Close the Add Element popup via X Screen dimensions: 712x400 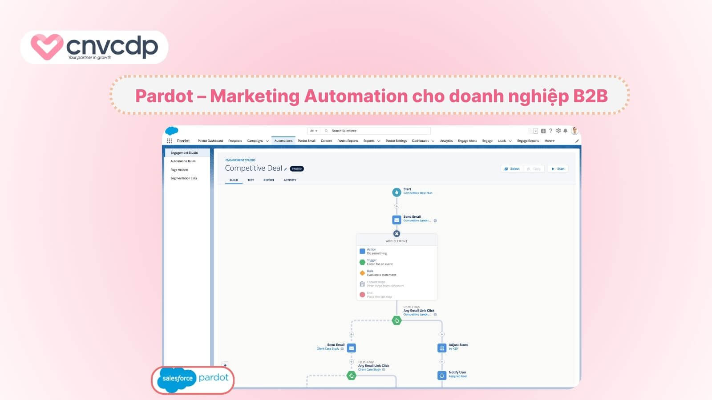[x=396, y=234]
